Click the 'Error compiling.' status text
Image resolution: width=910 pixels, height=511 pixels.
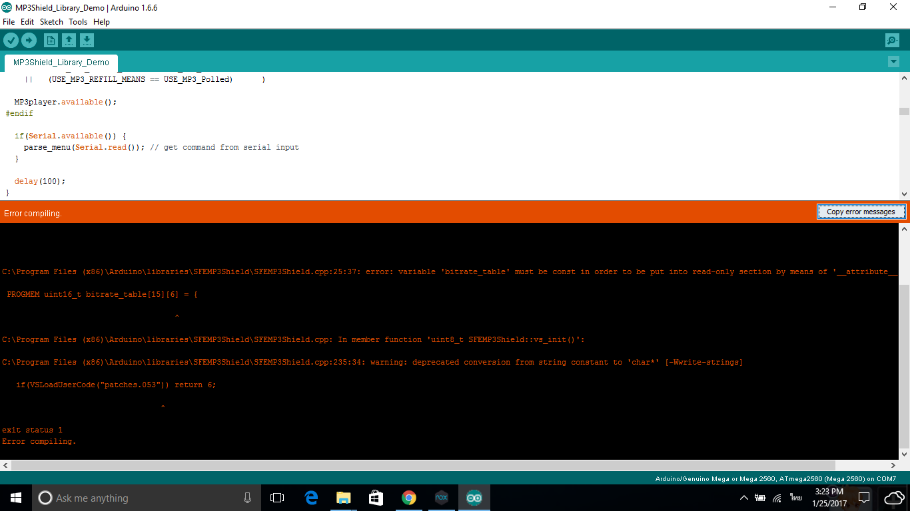(x=33, y=214)
